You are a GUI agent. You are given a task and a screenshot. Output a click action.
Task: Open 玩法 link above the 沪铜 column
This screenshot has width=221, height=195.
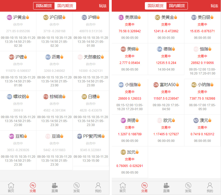103,6
